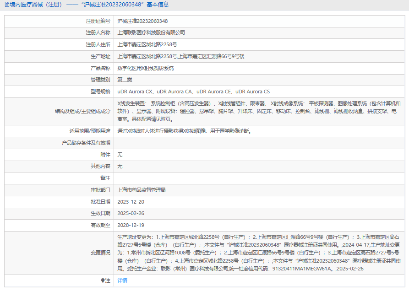Click the 产品名称 label

point(100,68)
